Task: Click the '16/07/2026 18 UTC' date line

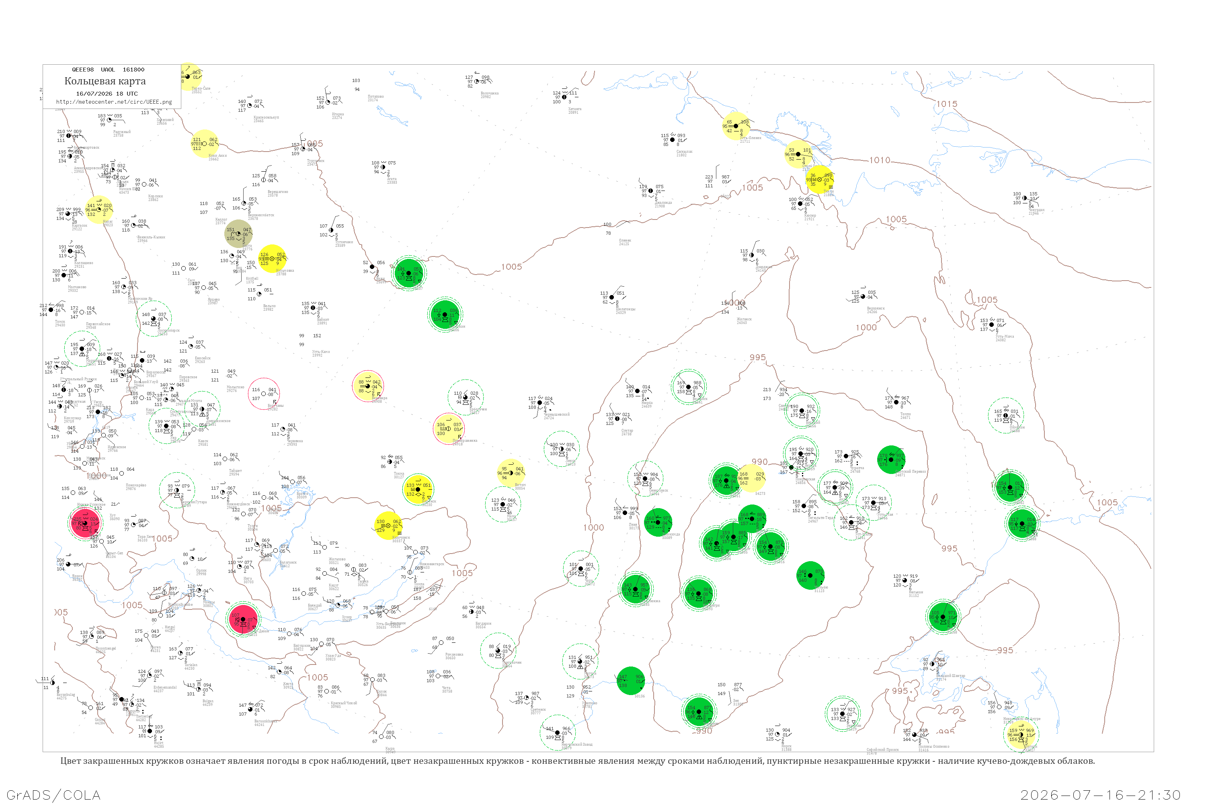Action: tap(107, 94)
